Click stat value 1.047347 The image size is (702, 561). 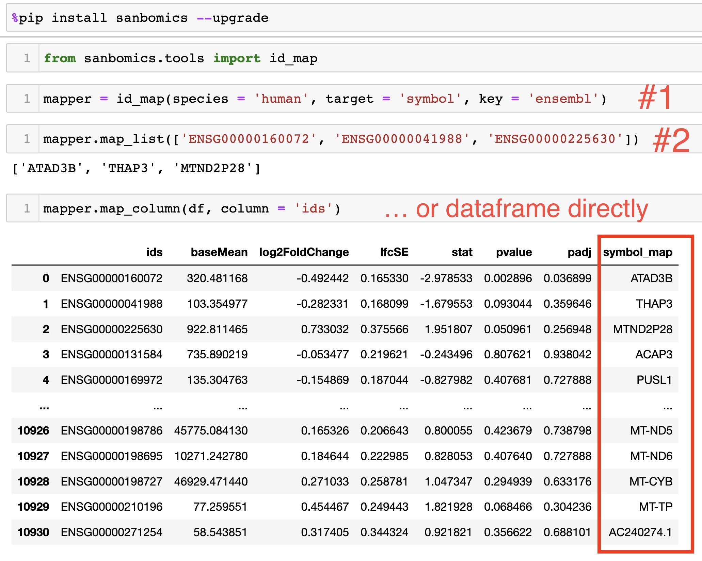click(x=448, y=481)
